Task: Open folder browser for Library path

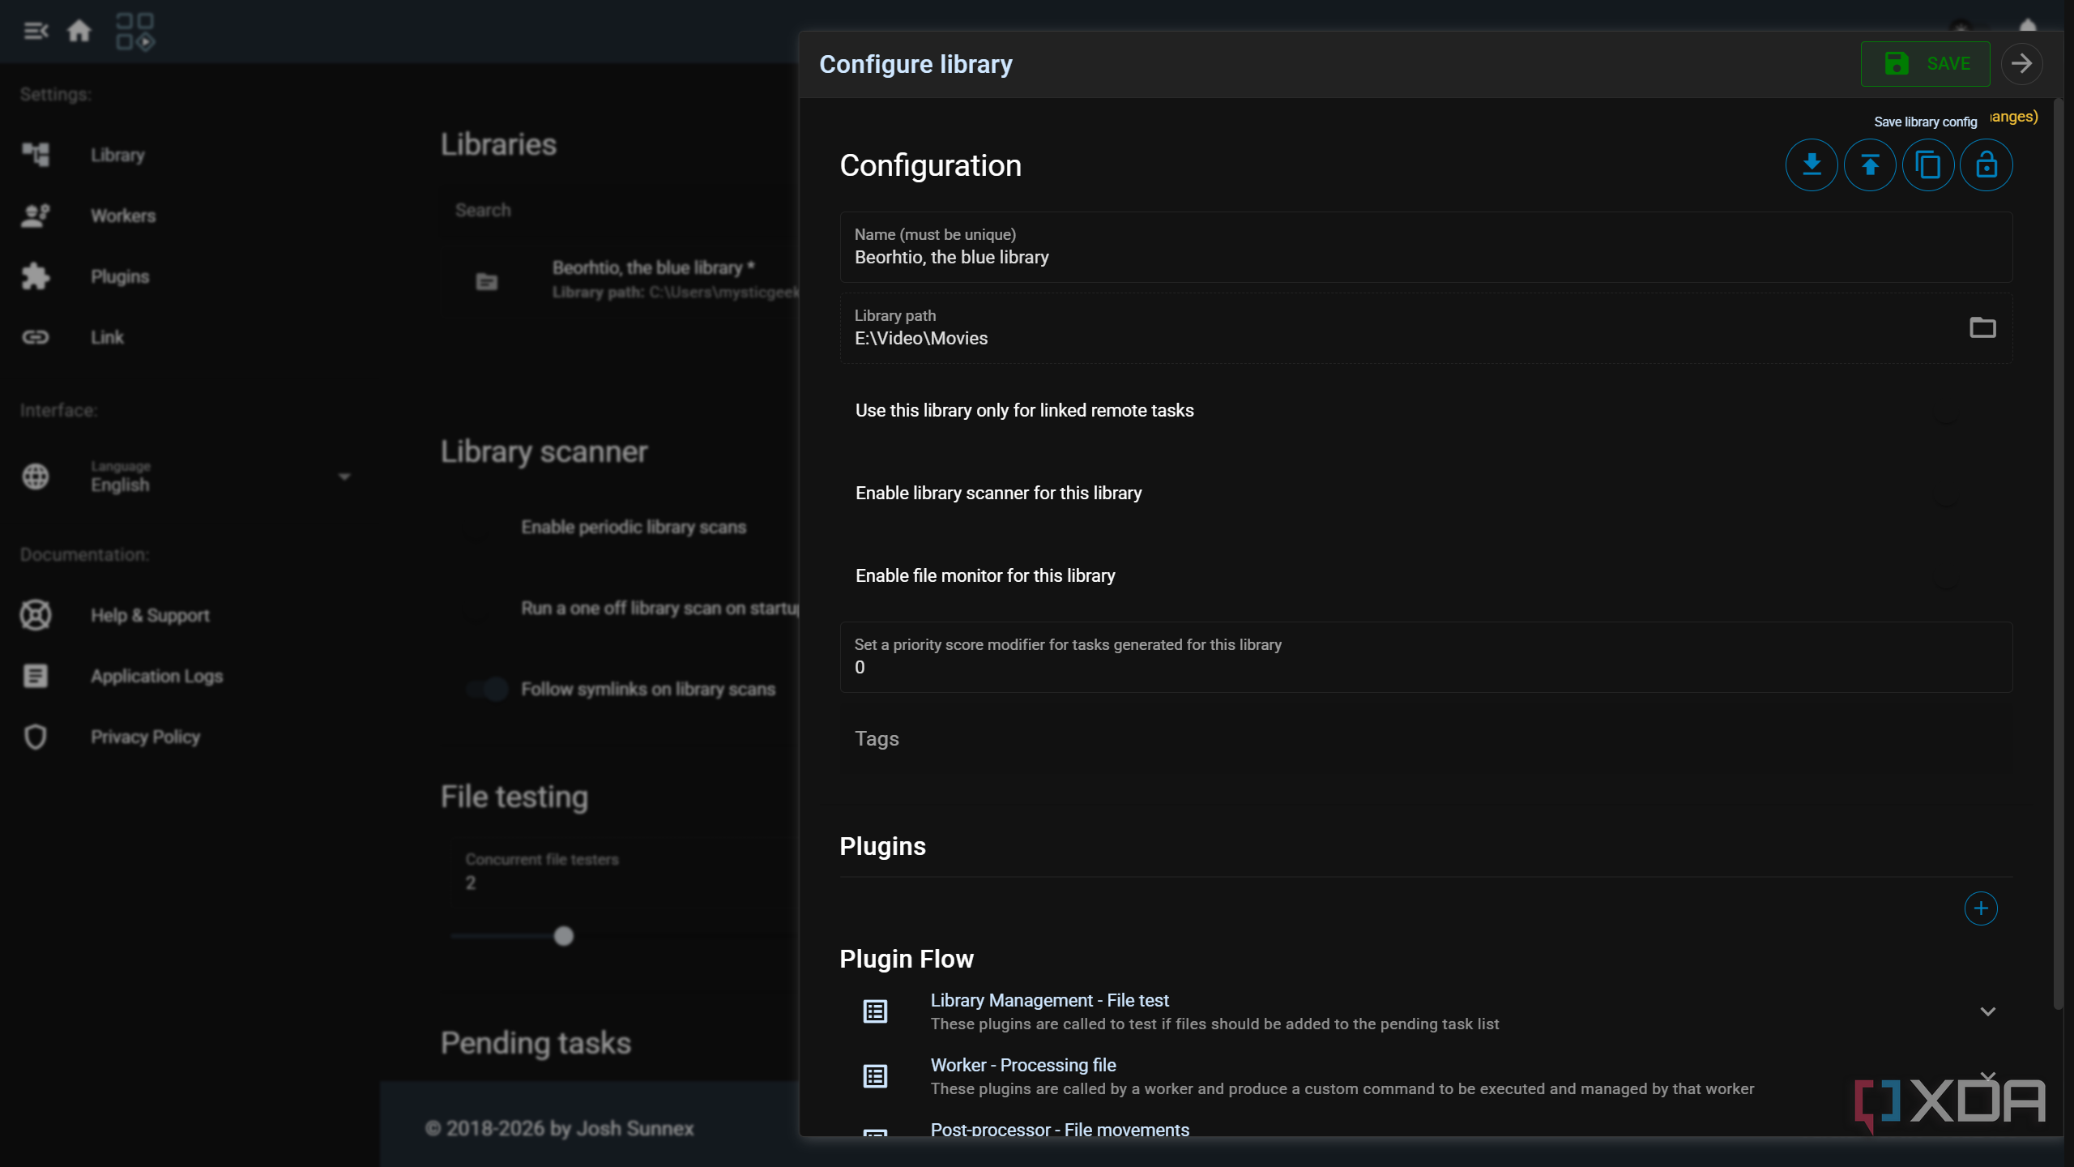Action: [1982, 327]
